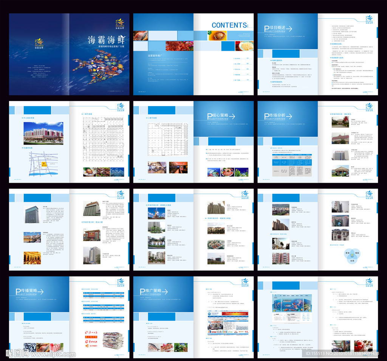Click the arrow beside the 项目概述 heading
387x361 pixels.
click(x=289, y=29)
